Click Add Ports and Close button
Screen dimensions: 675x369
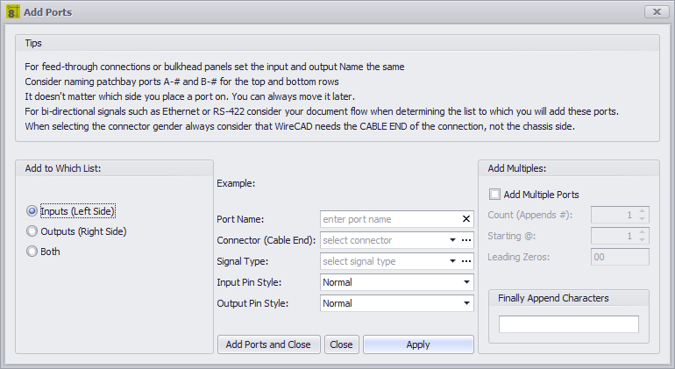click(268, 344)
